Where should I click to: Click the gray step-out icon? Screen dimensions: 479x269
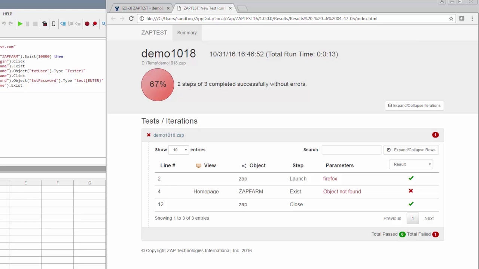point(78,24)
